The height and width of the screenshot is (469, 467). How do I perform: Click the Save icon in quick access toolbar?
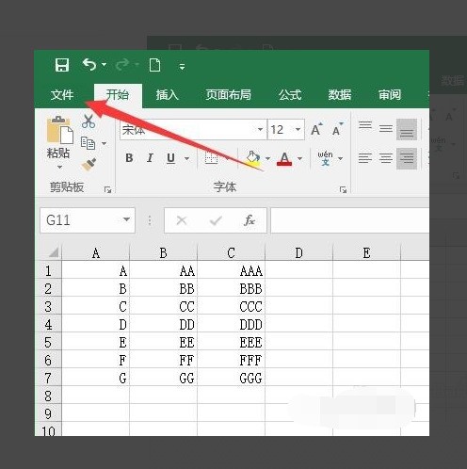[x=62, y=65]
